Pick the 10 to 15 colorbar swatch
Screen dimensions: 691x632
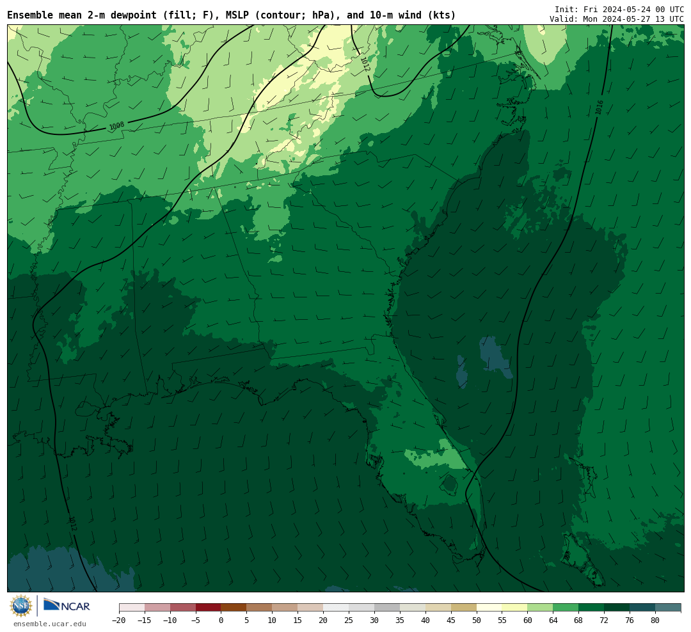click(x=285, y=608)
